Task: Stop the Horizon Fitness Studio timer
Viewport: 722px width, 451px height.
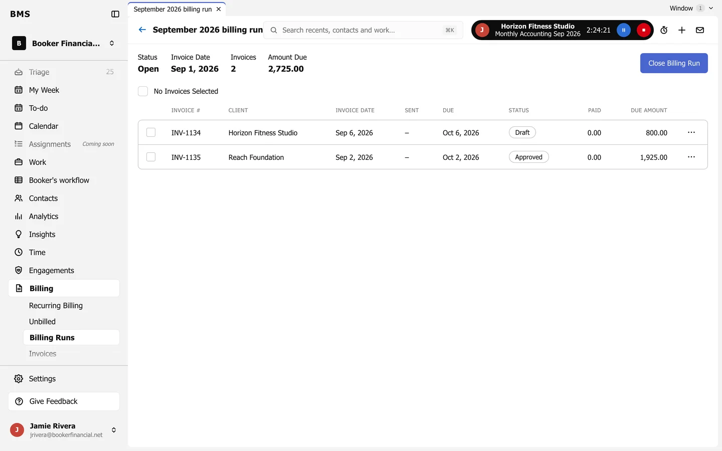Action: pos(644,30)
